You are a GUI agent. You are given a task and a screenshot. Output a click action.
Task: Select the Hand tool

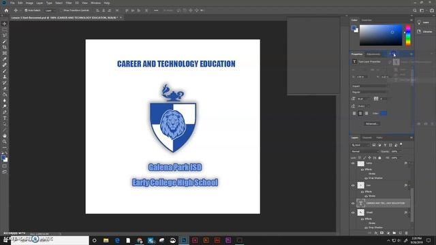5,136
